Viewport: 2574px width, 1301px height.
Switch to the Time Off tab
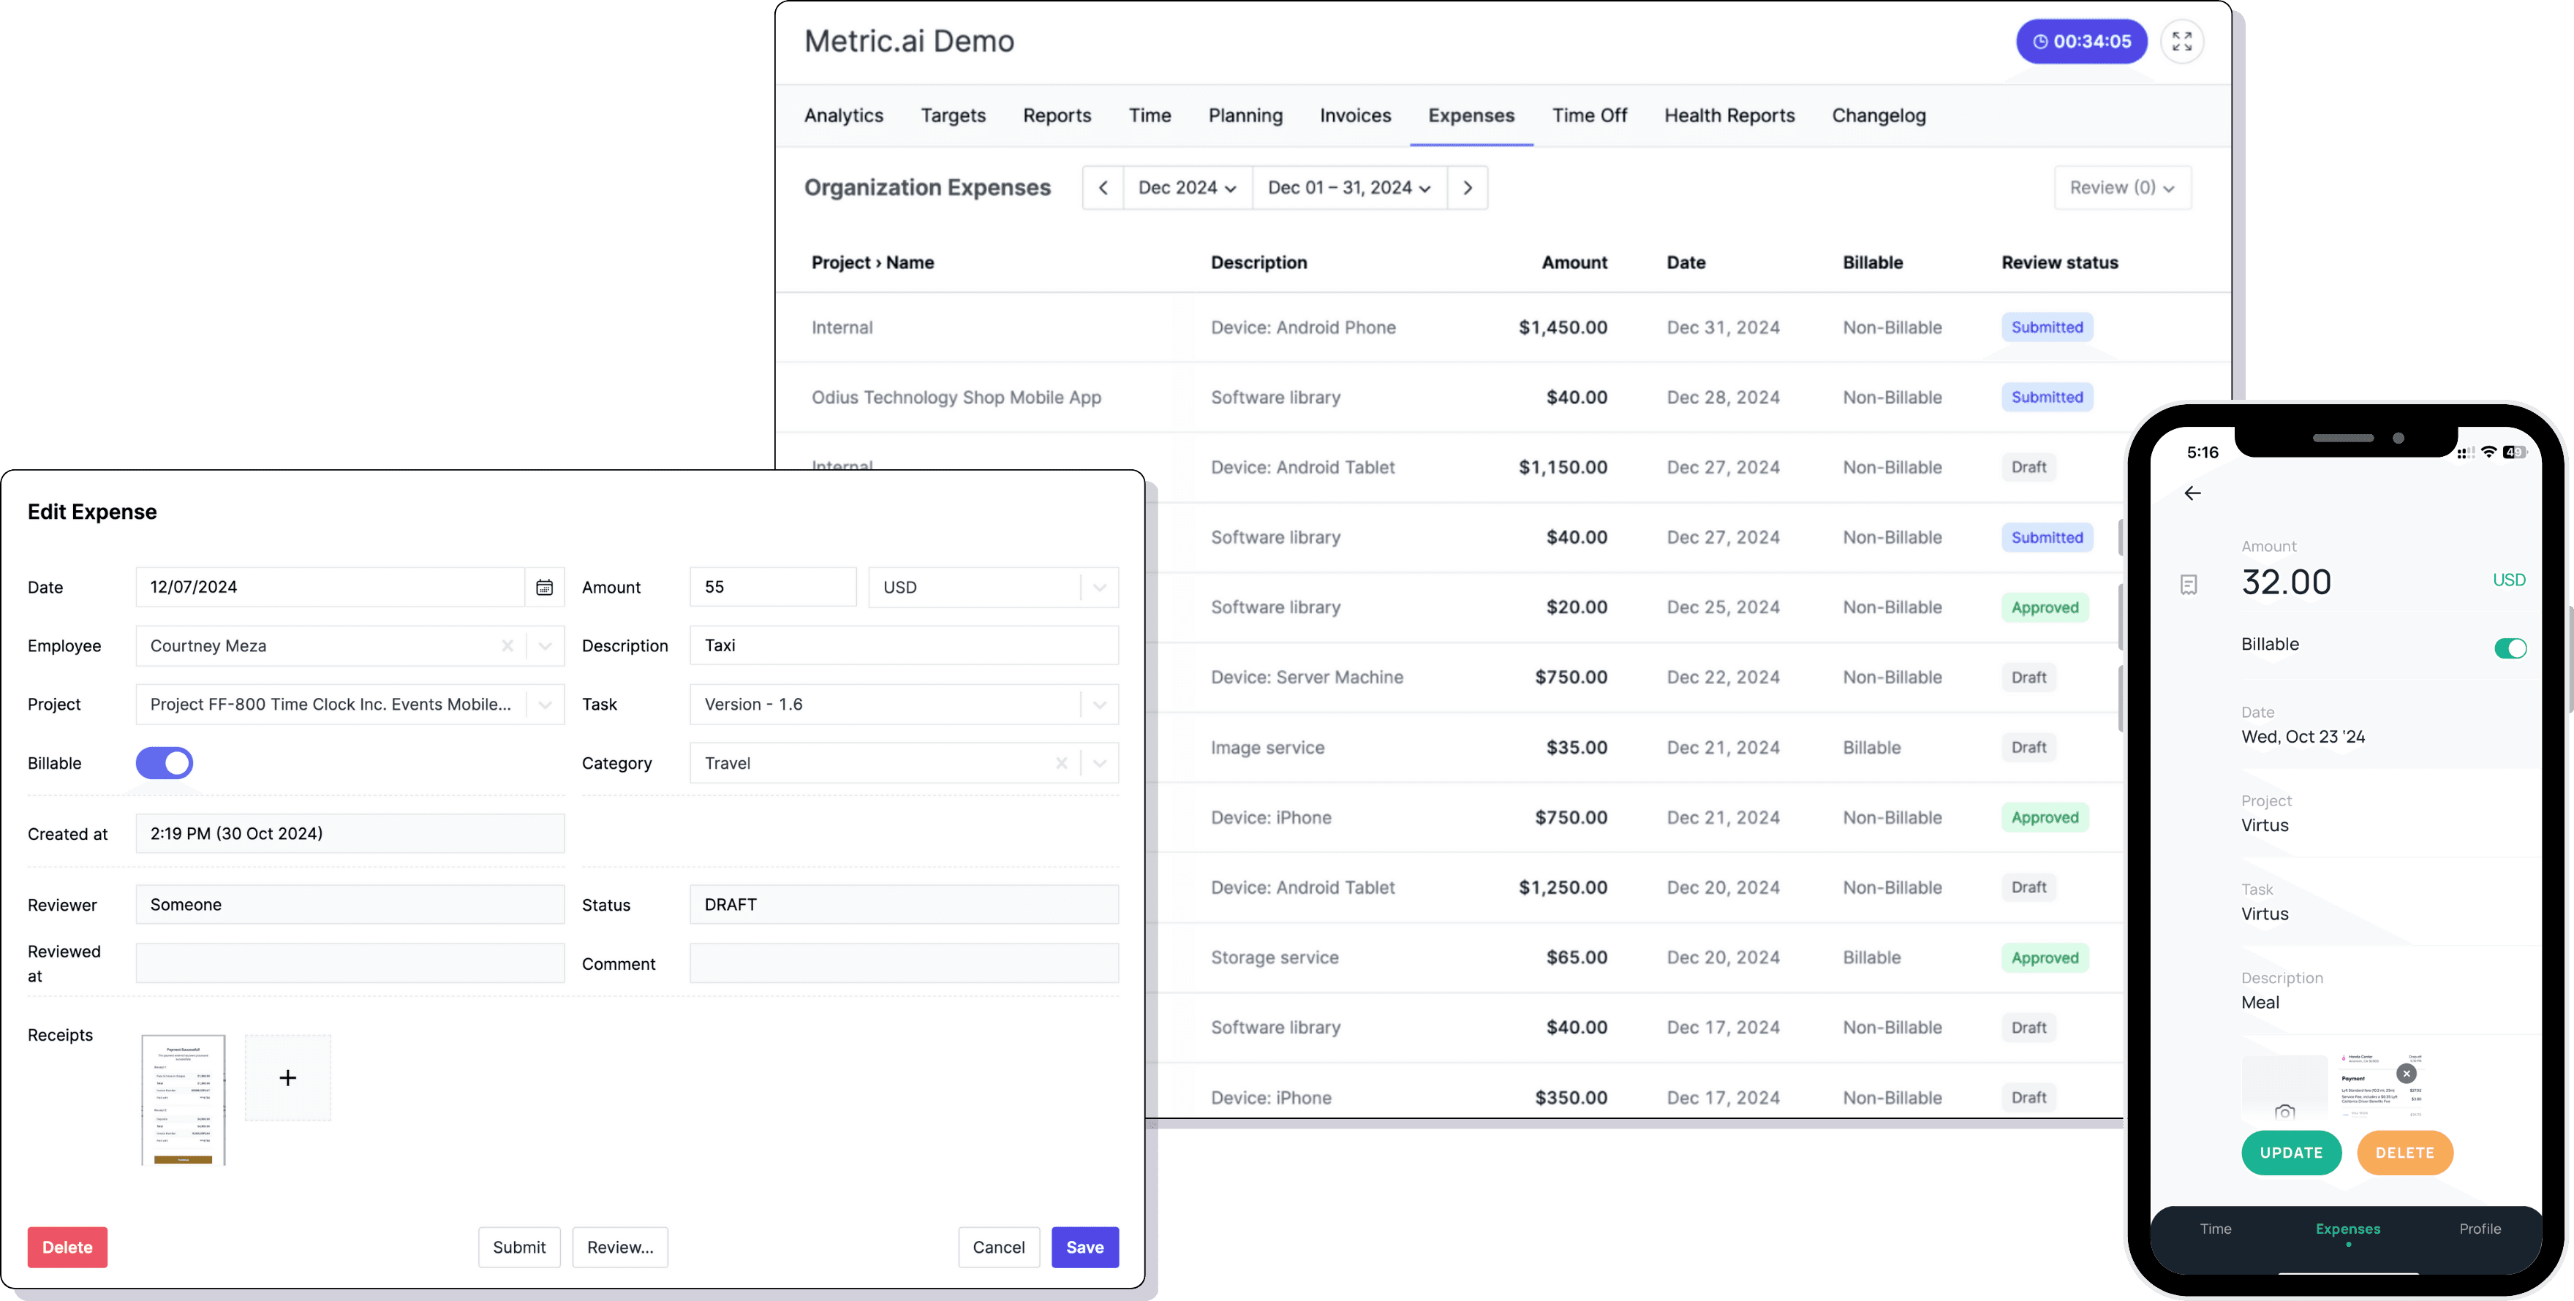1589,115
